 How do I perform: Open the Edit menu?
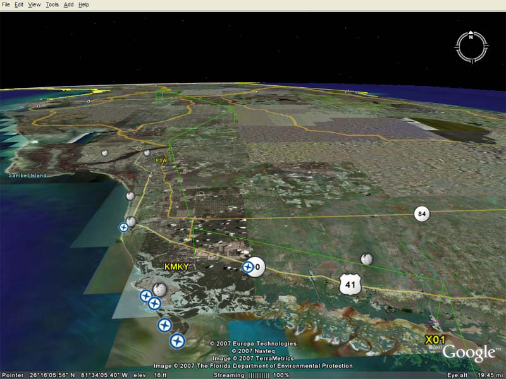point(20,4)
